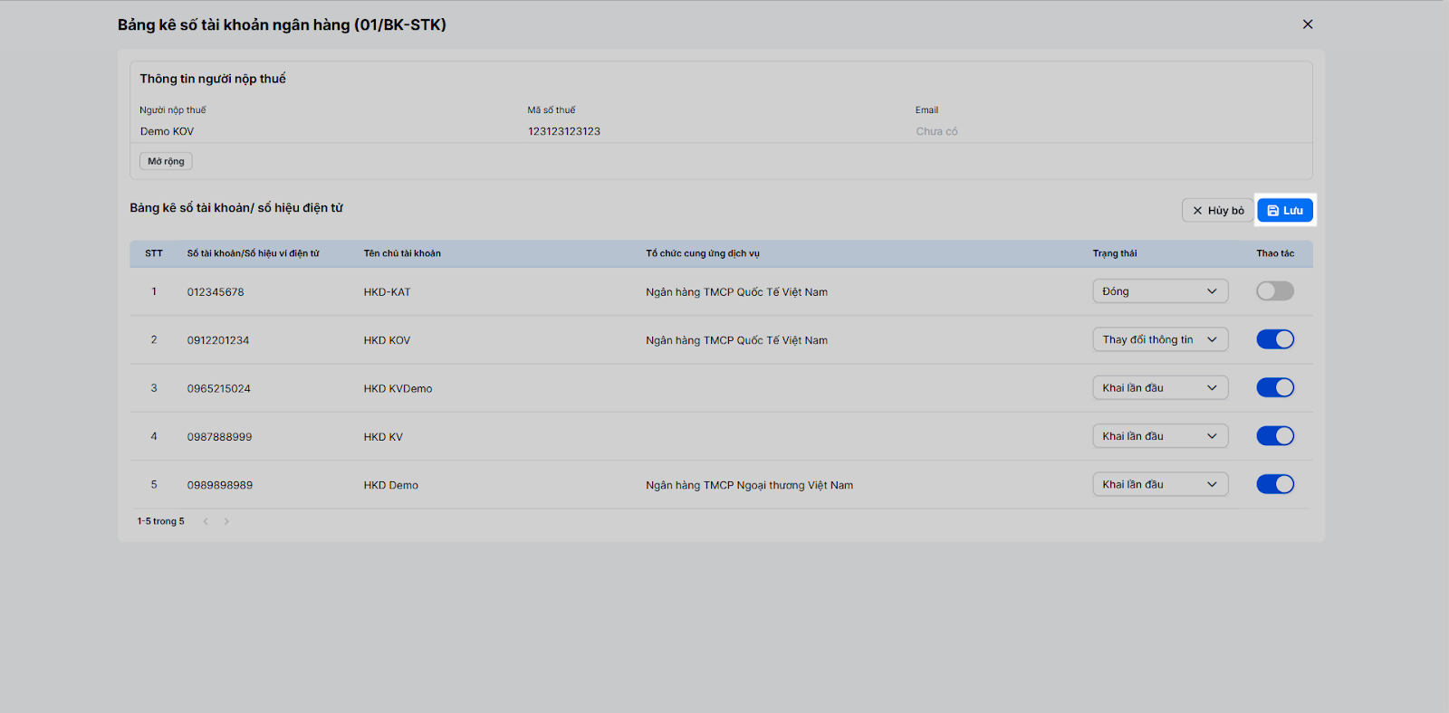Open status dropdown for HKD KV row

1160,436
